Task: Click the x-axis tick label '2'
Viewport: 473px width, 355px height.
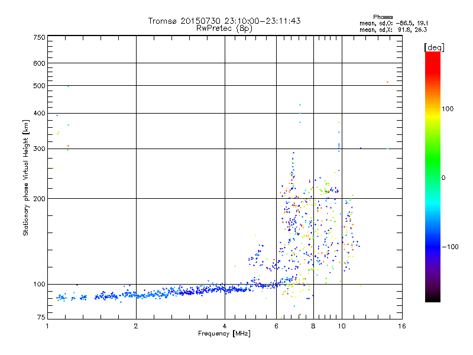Action: pos(136,326)
